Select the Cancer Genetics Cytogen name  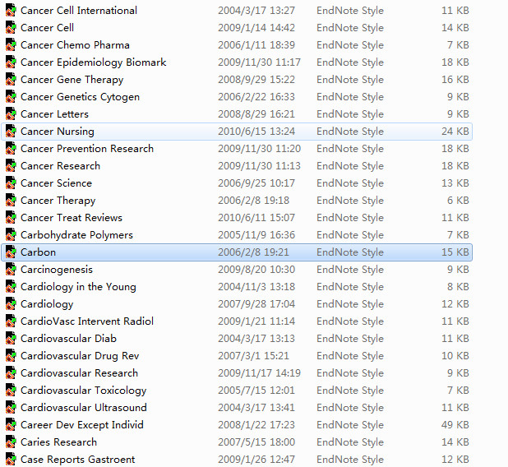pyautogui.click(x=80, y=97)
